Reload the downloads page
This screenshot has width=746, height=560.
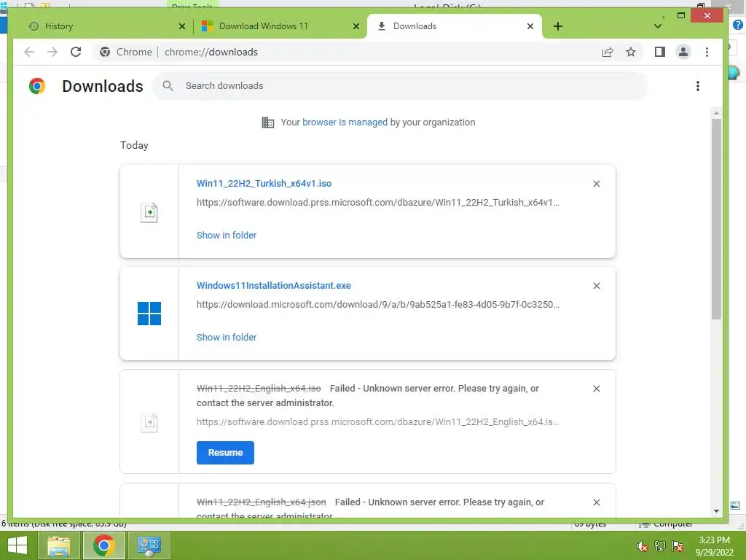coord(76,52)
